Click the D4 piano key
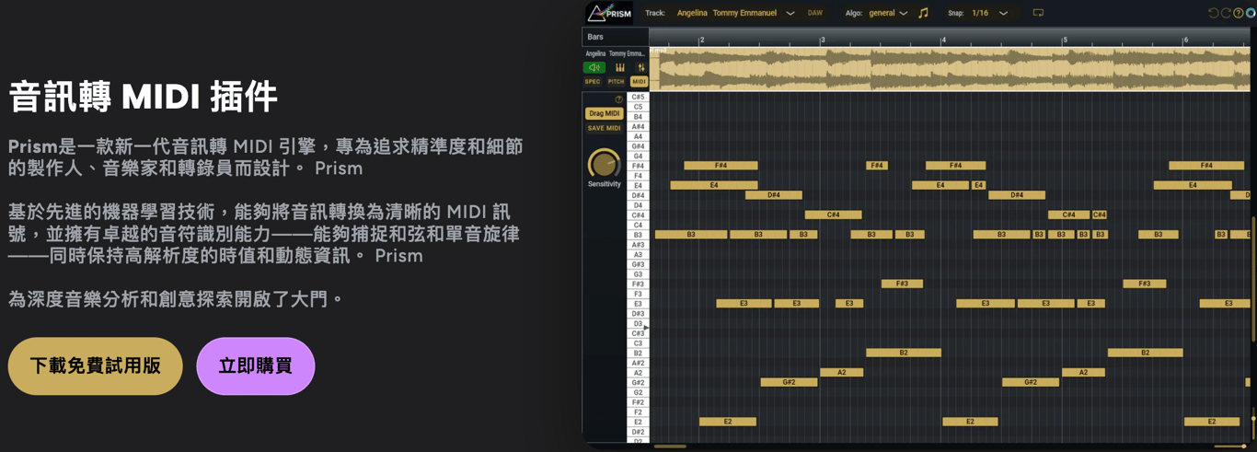 point(638,205)
